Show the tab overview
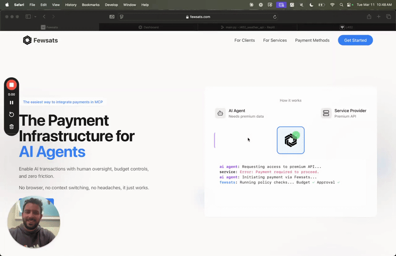Image resolution: width=396 pixels, height=256 pixels. click(388, 17)
